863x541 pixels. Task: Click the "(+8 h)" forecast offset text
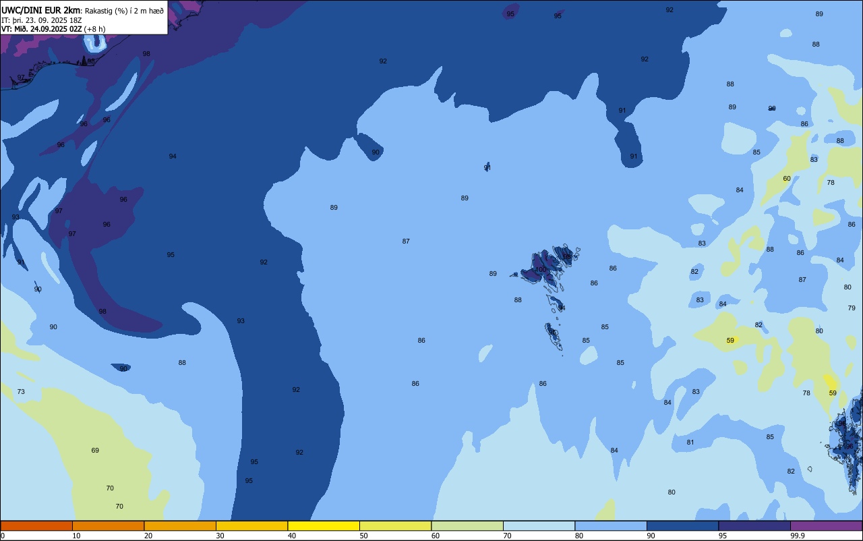[x=94, y=28]
